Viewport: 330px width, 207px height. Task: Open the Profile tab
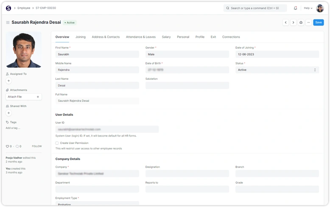click(200, 37)
